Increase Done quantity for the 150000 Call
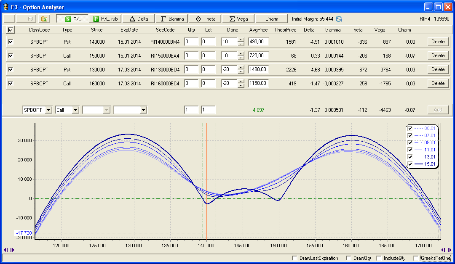Image resolution: width=455 pixels, height=264 pixels. (x=241, y=53)
